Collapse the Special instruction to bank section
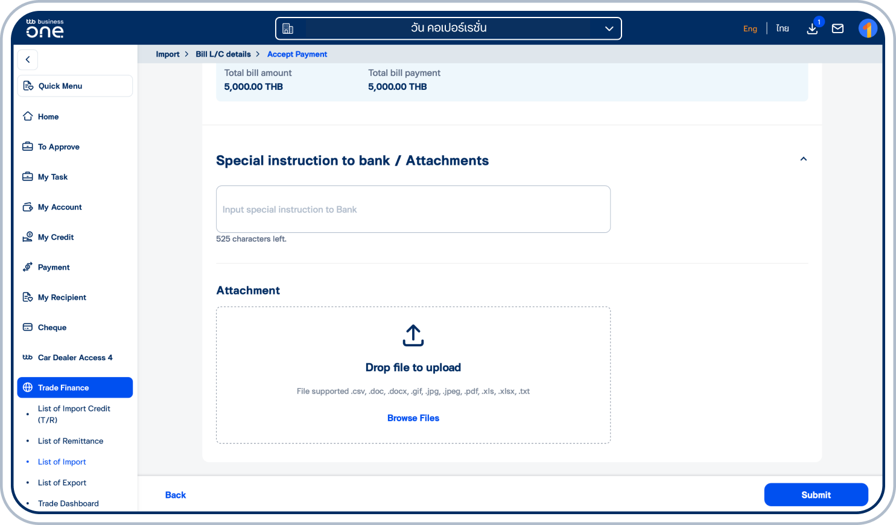Screen dimensions: 896x525 pyautogui.click(x=803, y=159)
